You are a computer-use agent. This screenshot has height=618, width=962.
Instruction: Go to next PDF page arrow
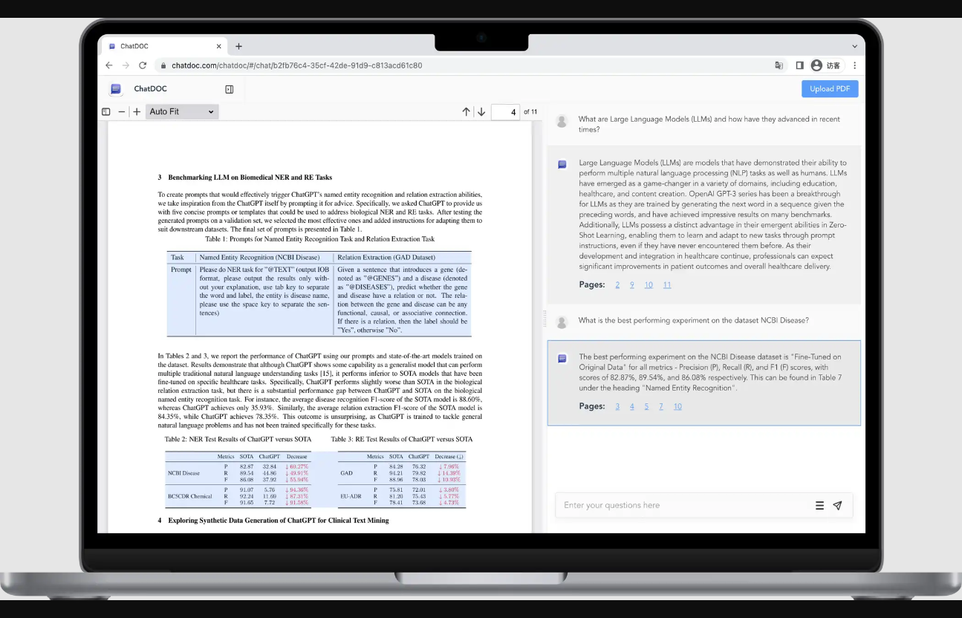481,112
